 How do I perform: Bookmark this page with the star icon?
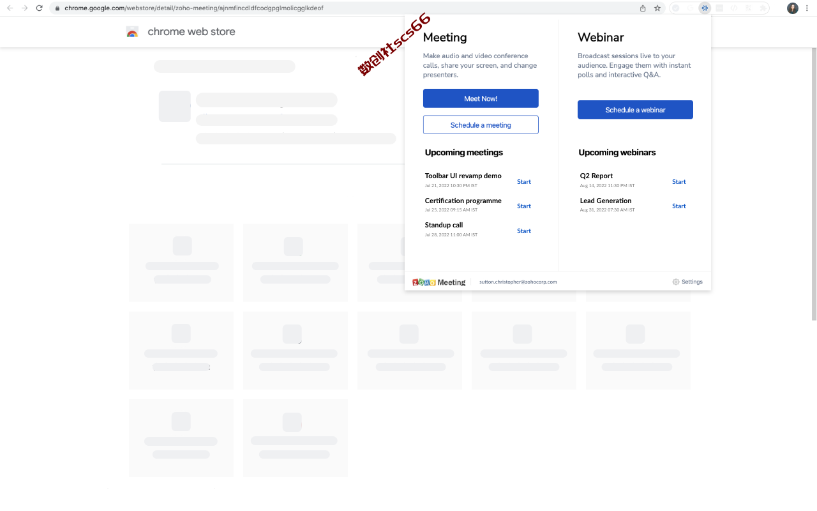click(x=657, y=8)
